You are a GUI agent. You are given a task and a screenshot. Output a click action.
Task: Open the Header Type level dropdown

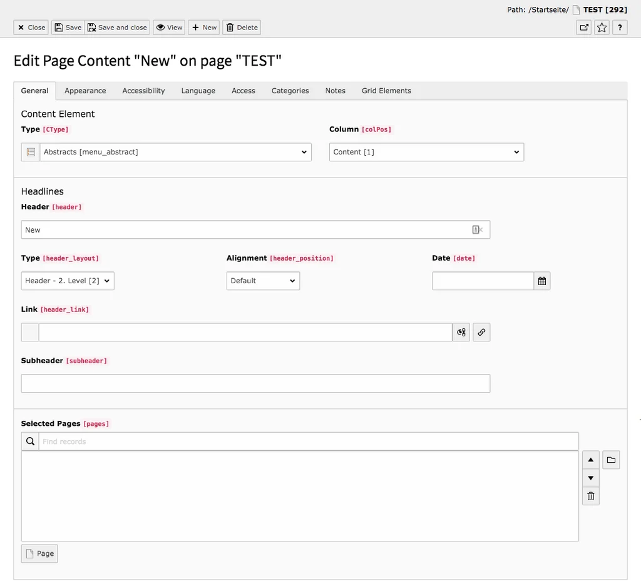click(67, 281)
